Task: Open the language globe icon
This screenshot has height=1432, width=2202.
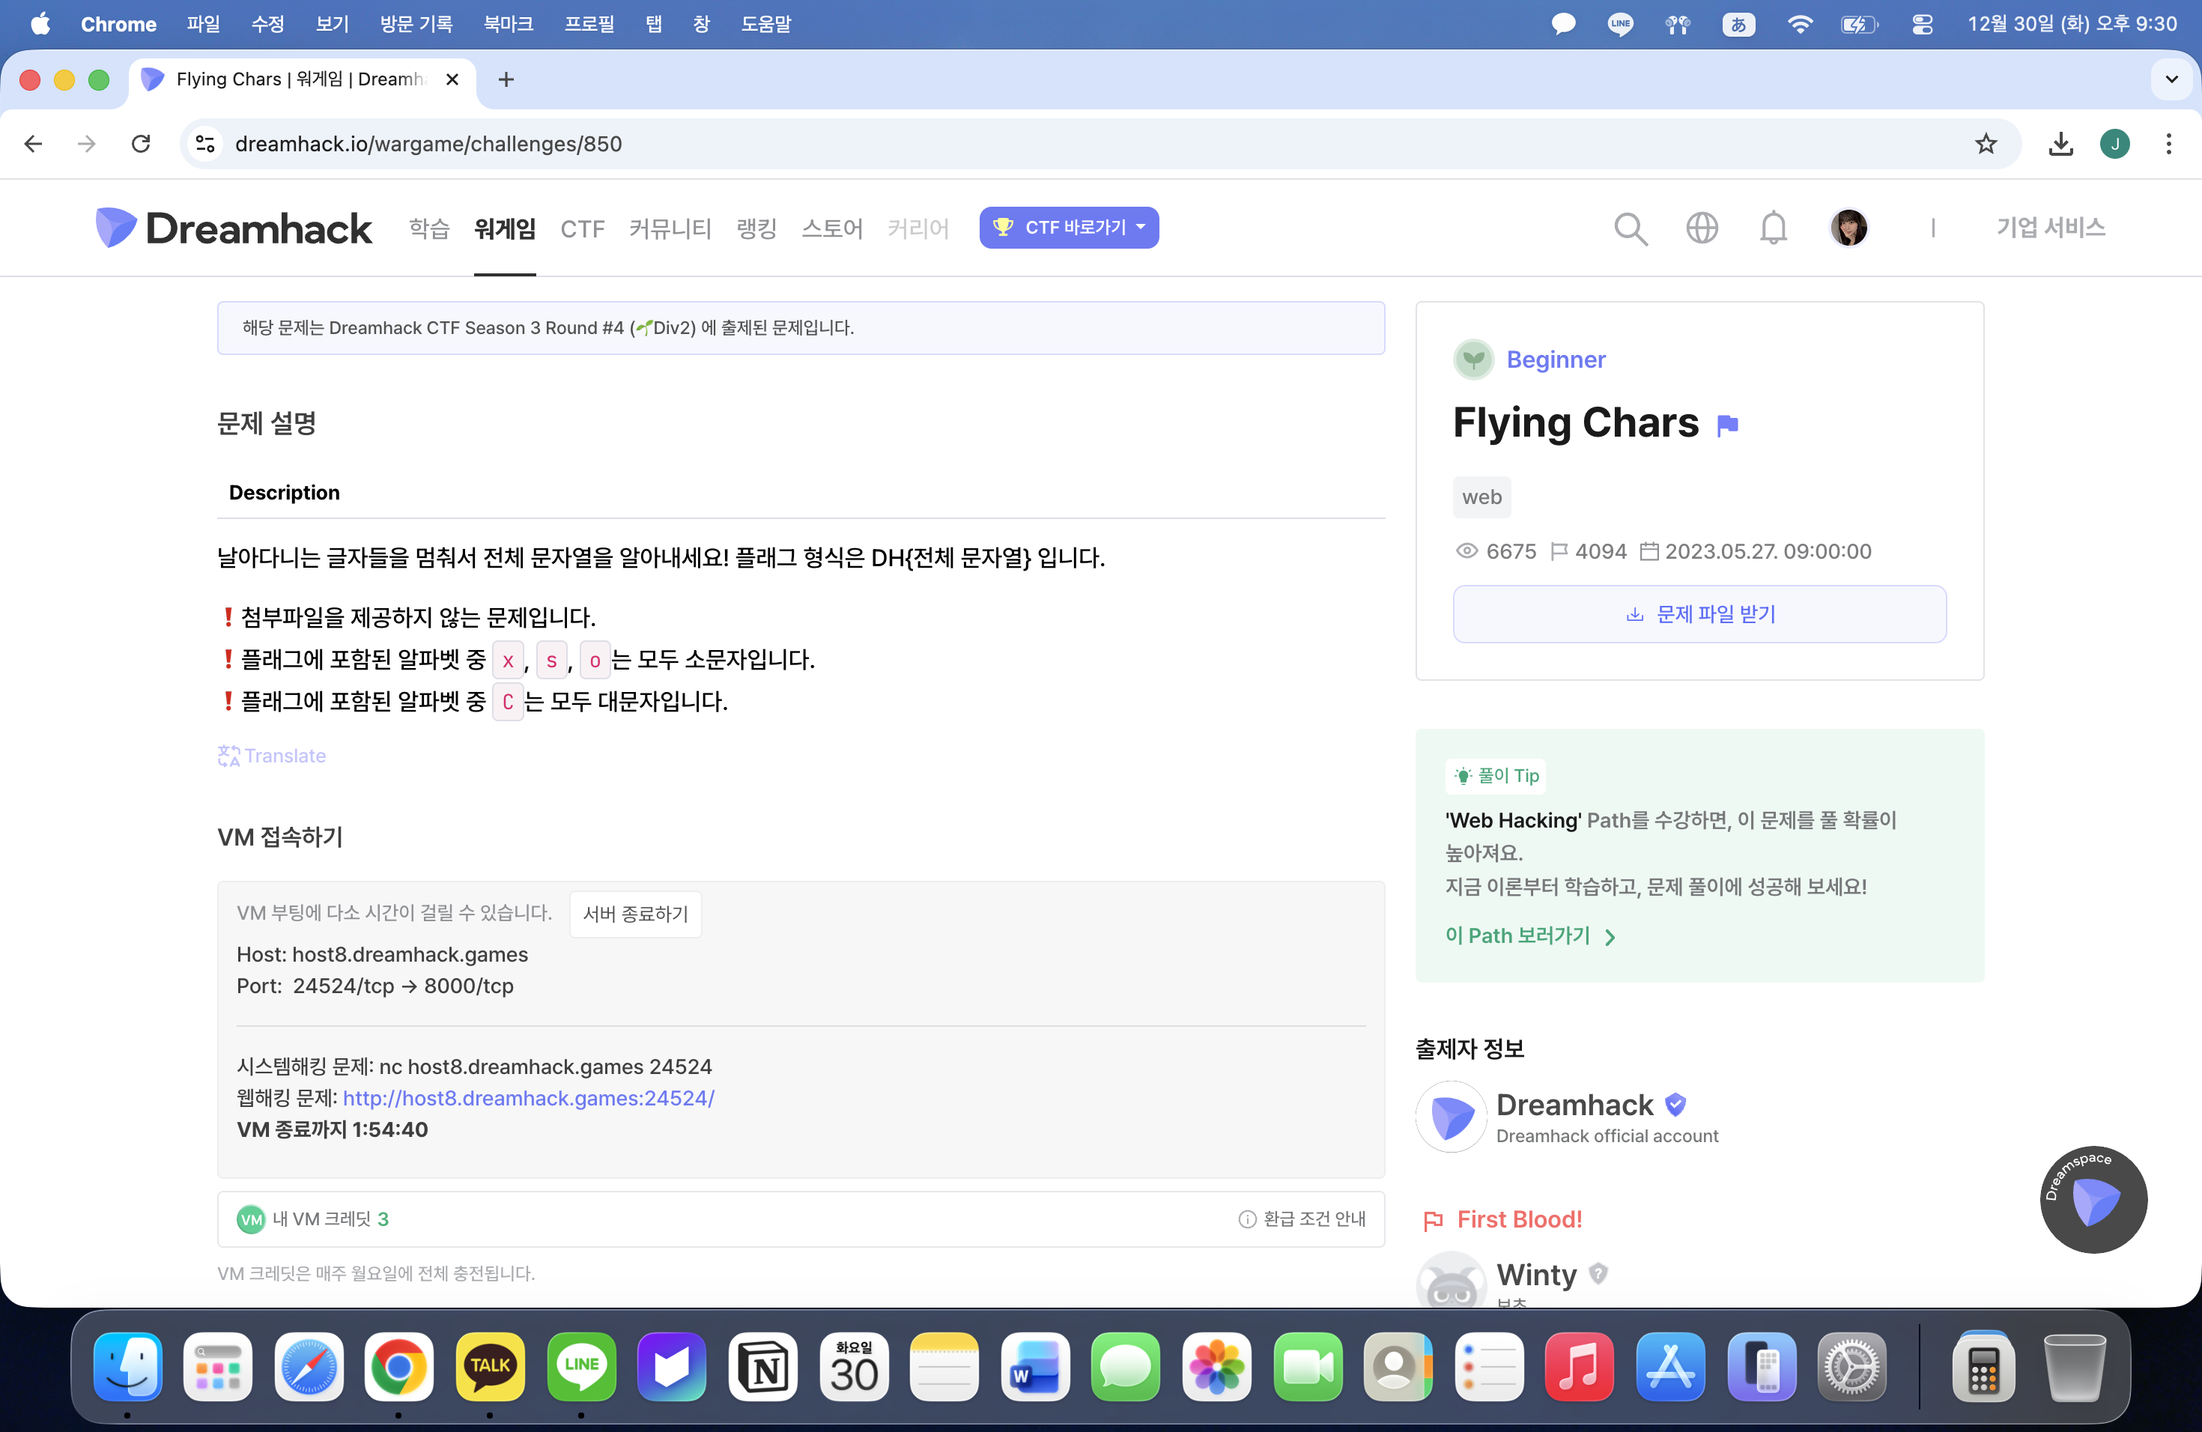Action: 1702,228
